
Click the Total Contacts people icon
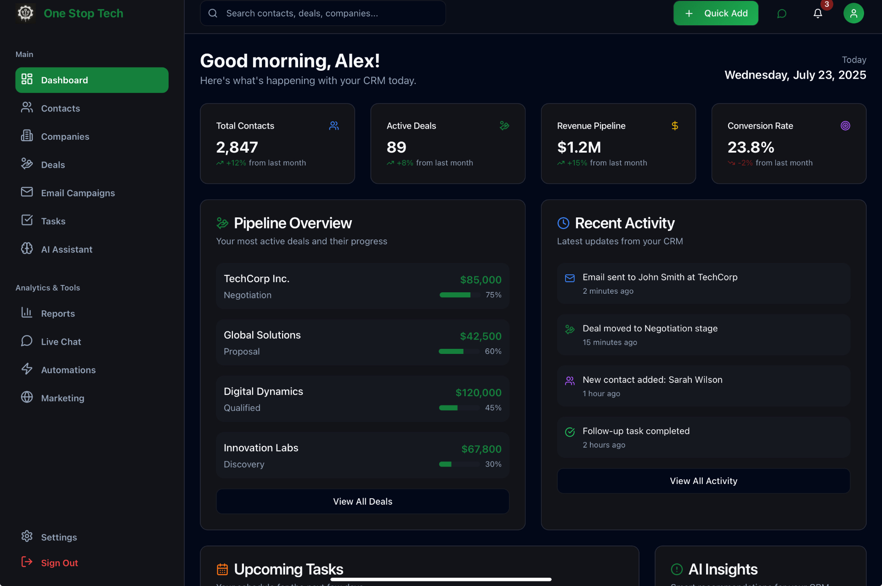(x=334, y=125)
